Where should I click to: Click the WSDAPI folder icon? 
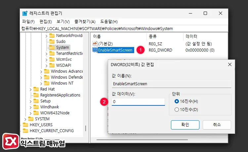coord(52,65)
